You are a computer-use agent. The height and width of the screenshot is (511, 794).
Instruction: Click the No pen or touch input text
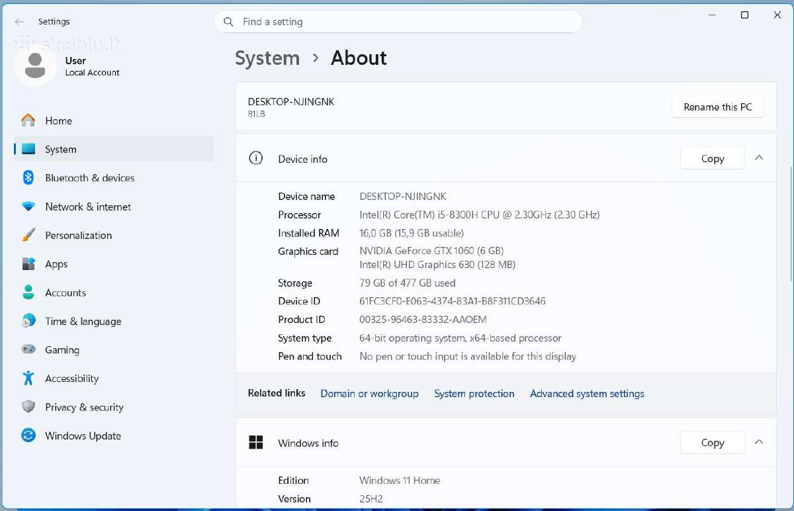coord(468,356)
